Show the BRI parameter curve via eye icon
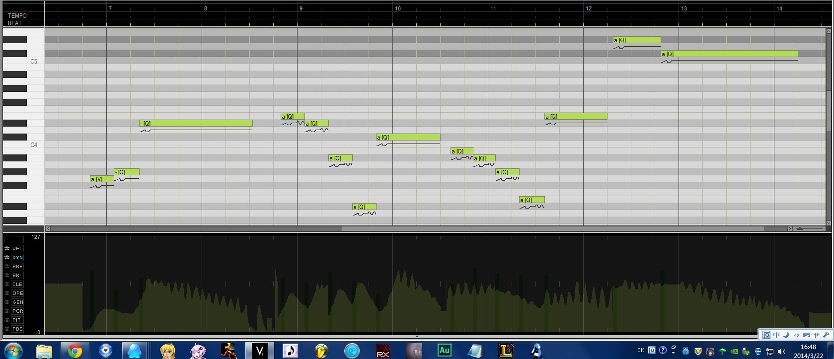 [x=7, y=275]
